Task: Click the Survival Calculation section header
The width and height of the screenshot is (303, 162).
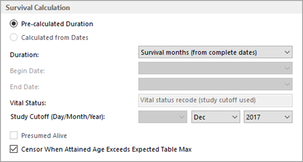Action: [38, 8]
